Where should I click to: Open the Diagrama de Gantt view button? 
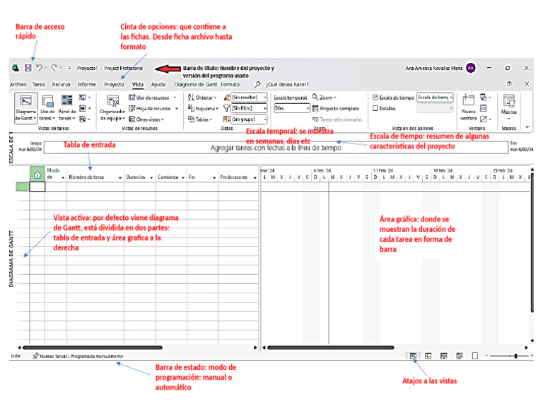pos(25,107)
